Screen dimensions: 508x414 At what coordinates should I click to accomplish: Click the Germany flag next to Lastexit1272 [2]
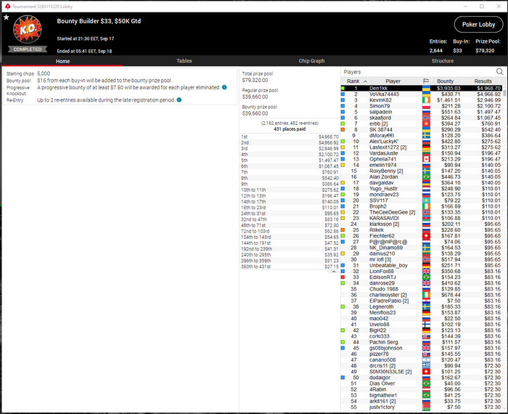click(426, 147)
